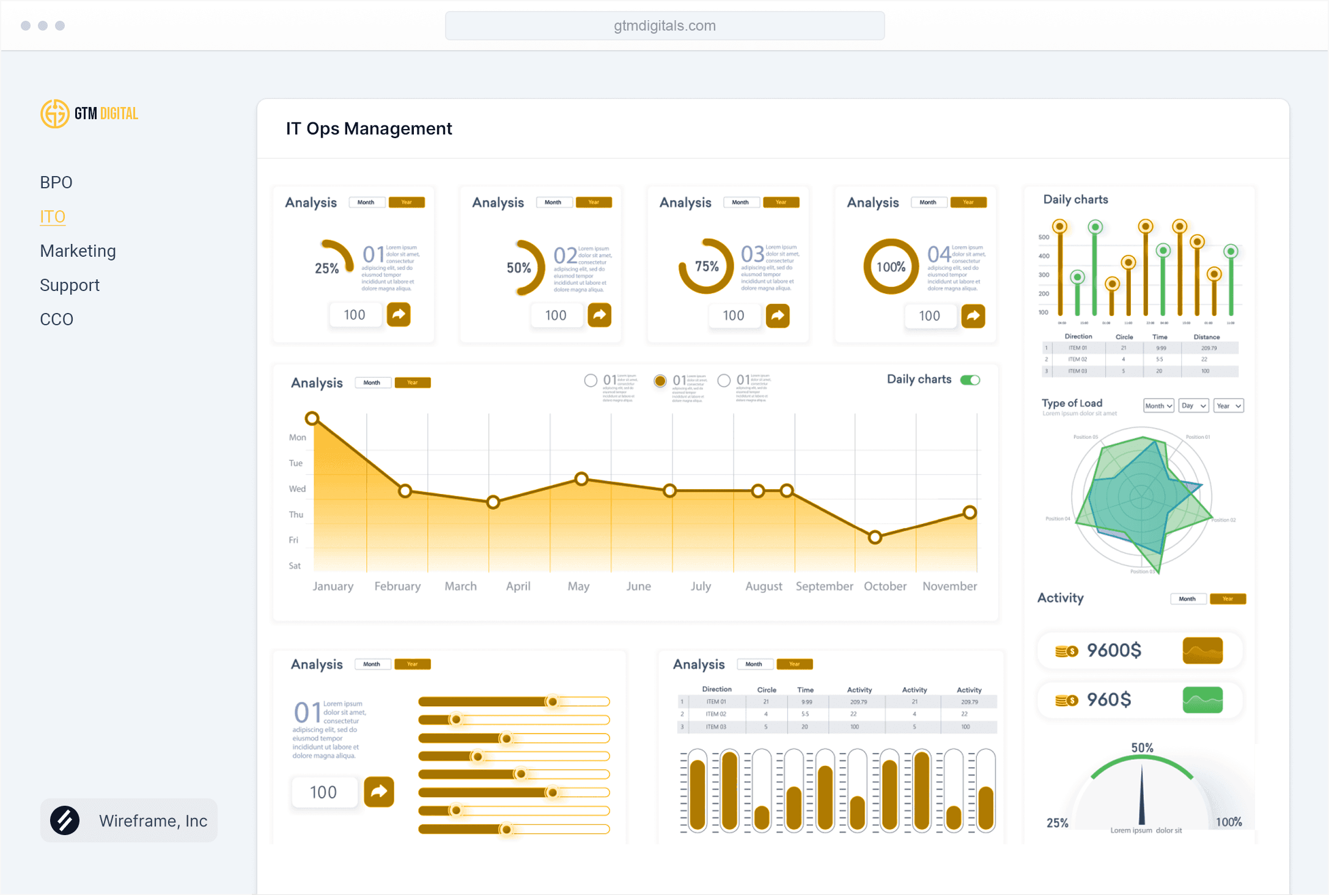The height and width of the screenshot is (895, 1329).
Task: Click the share arrow in Analysis 02 card
Action: pyautogui.click(x=599, y=315)
